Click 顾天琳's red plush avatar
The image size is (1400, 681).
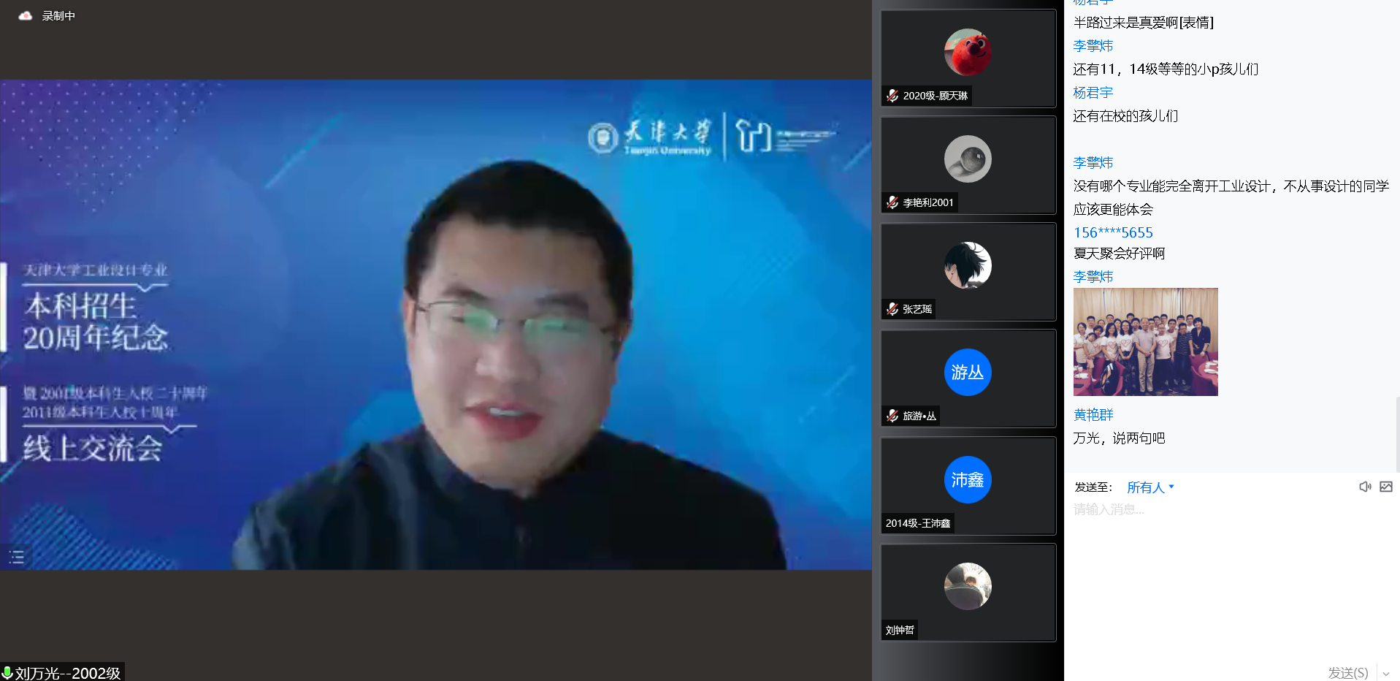[967, 53]
